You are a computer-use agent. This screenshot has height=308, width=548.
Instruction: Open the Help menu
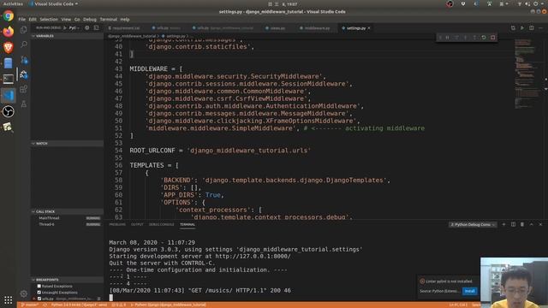(x=125, y=20)
